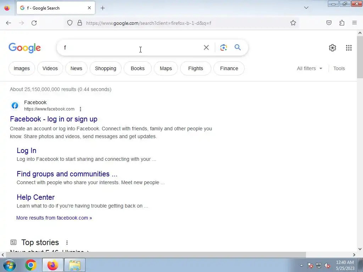Filter results by Maps
Viewport: 363px width, 272px height.
[166, 68]
